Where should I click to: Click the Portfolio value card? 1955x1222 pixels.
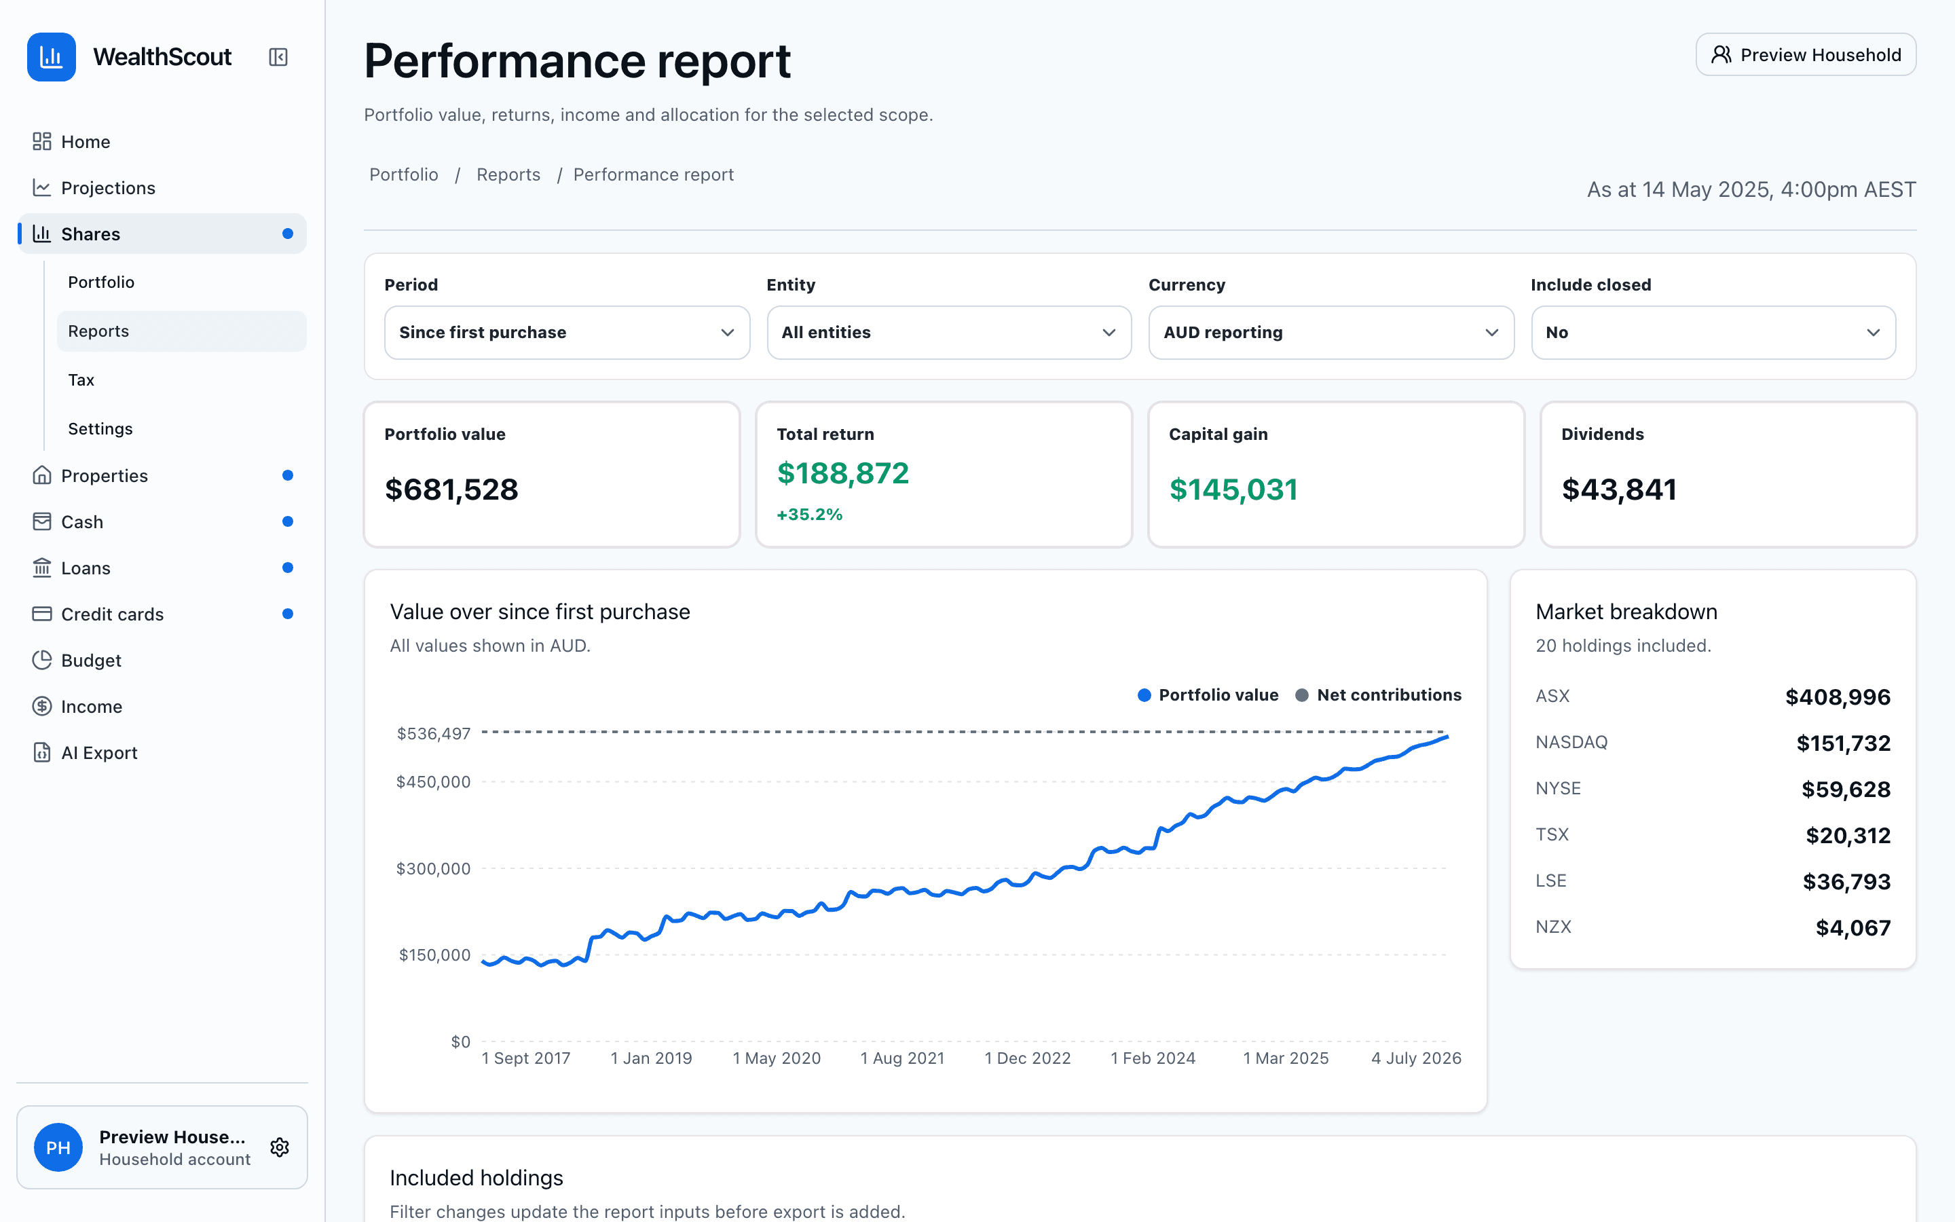pyautogui.click(x=552, y=475)
